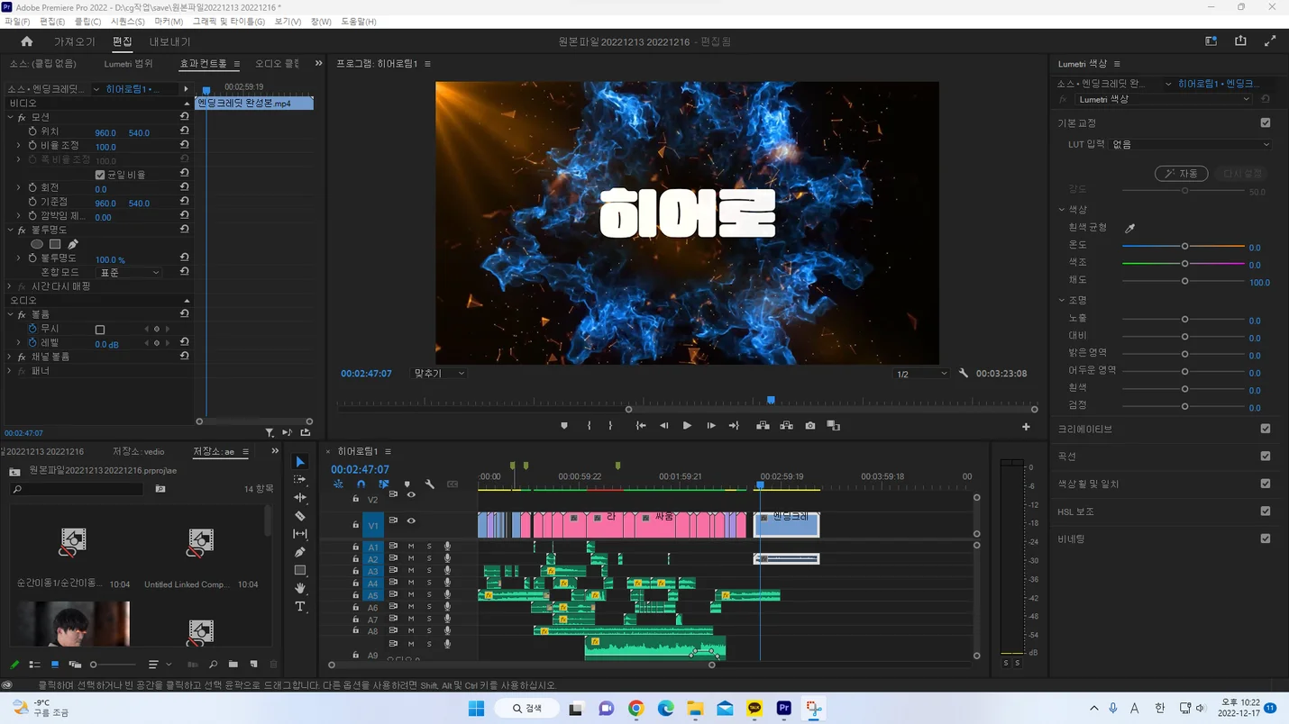Click the Lift button in Program monitor

click(x=763, y=426)
